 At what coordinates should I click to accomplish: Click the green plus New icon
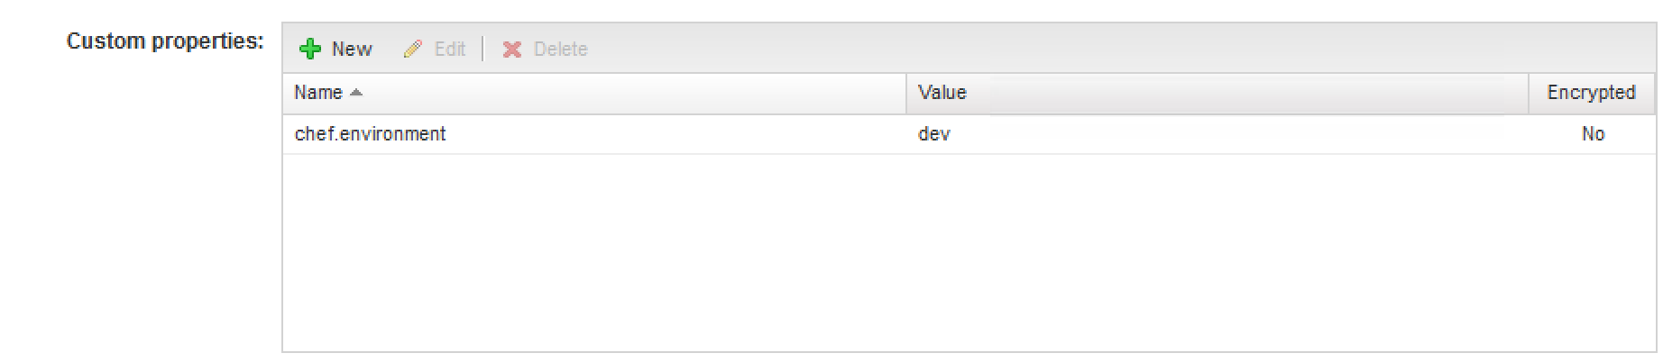pyautogui.click(x=310, y=50)
